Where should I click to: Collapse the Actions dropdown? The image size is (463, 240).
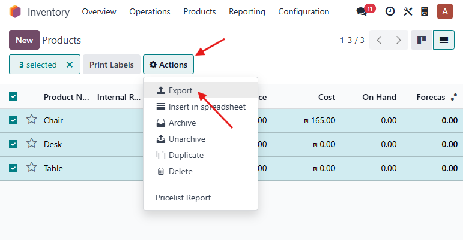pos(168,65)
